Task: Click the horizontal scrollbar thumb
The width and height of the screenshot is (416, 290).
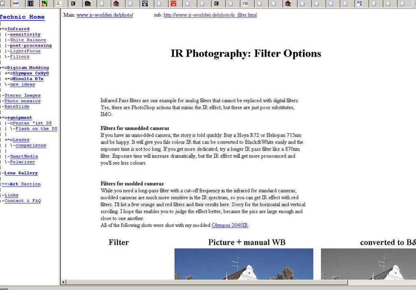Action: (x=207, y=282)
